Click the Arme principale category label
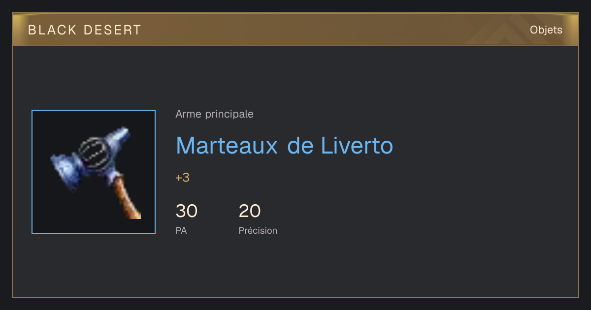 coord(215,114)
